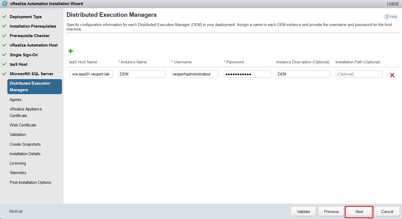Click the Distributed Execution Managers page title
Screen dimensions: 402x219
click(112, 15)
